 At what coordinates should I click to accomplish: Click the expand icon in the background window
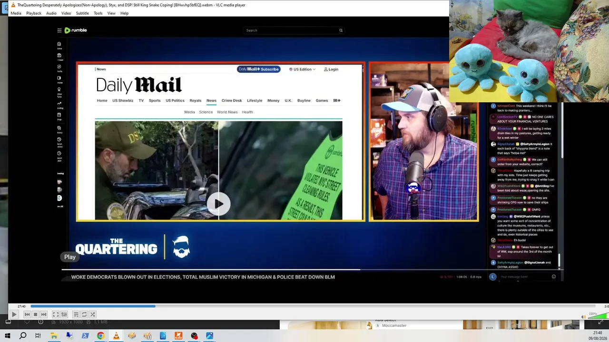(600, 323)
